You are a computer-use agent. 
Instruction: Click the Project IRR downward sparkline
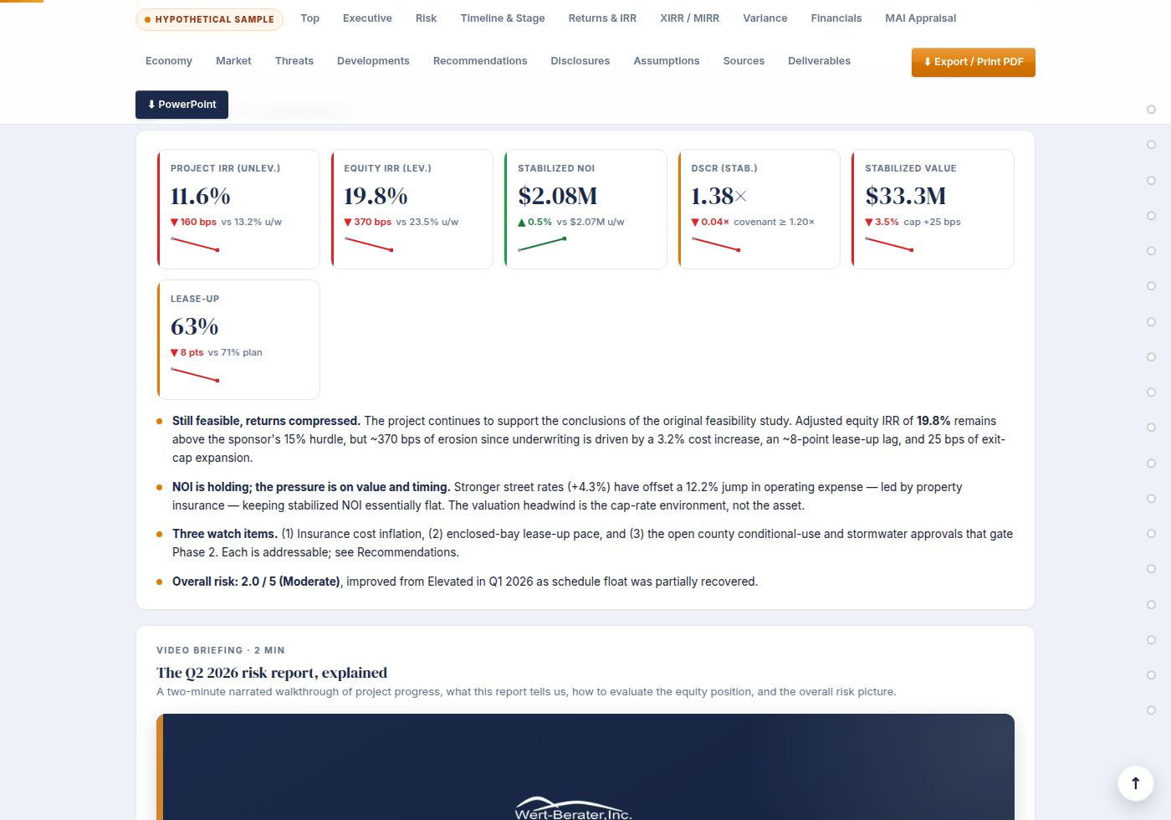tap(195, 244)
